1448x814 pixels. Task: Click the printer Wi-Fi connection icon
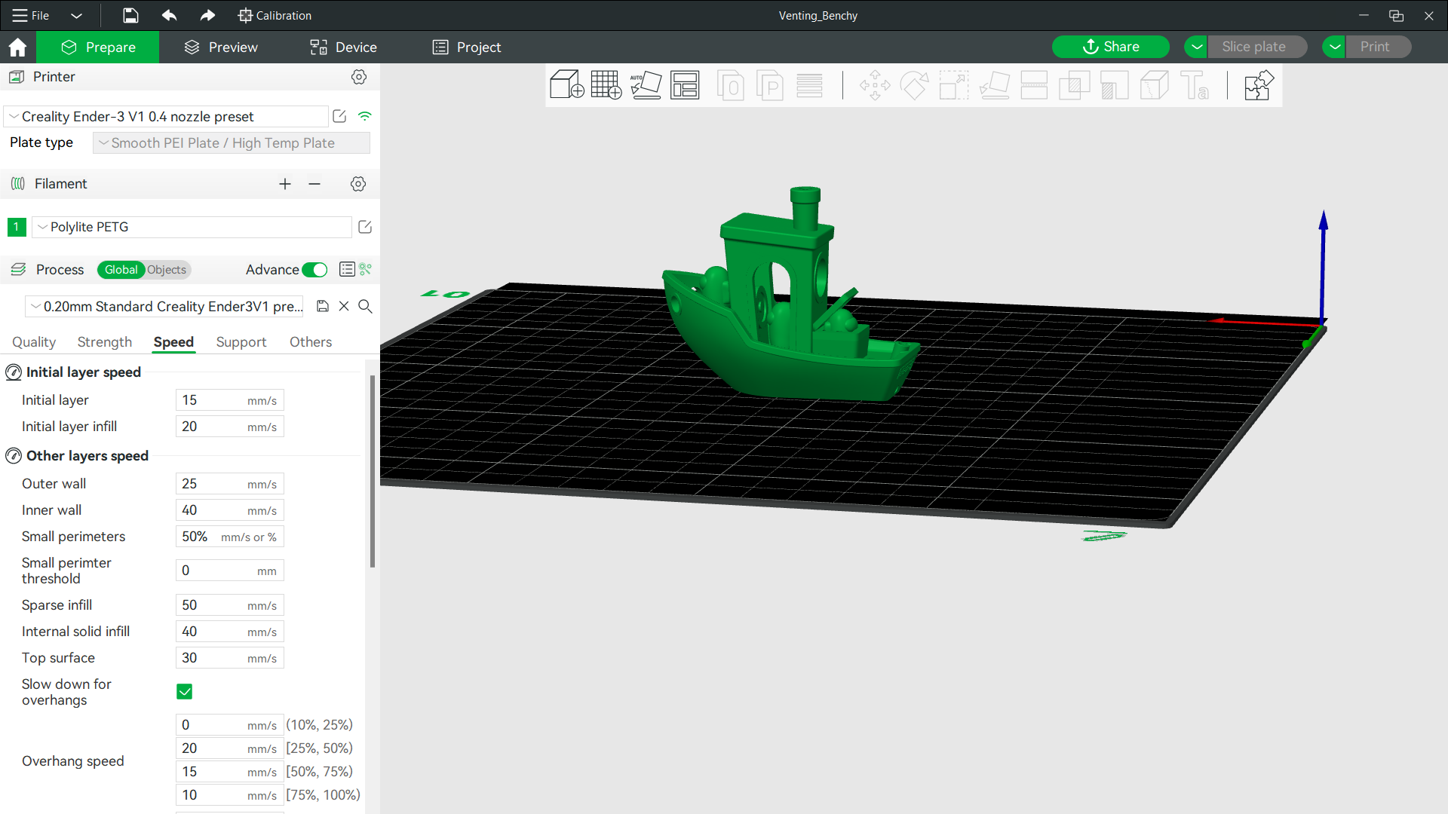(x=365, y=116)
